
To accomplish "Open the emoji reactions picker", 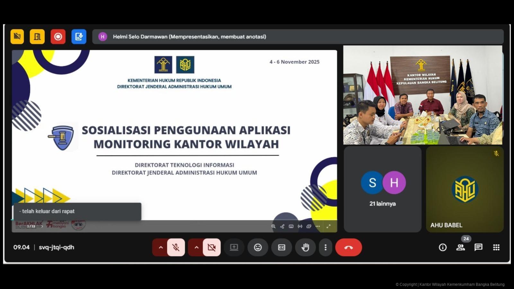I will 258,247.
